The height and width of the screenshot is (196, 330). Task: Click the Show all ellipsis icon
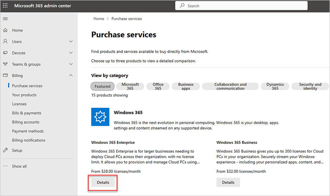point(5,166)
